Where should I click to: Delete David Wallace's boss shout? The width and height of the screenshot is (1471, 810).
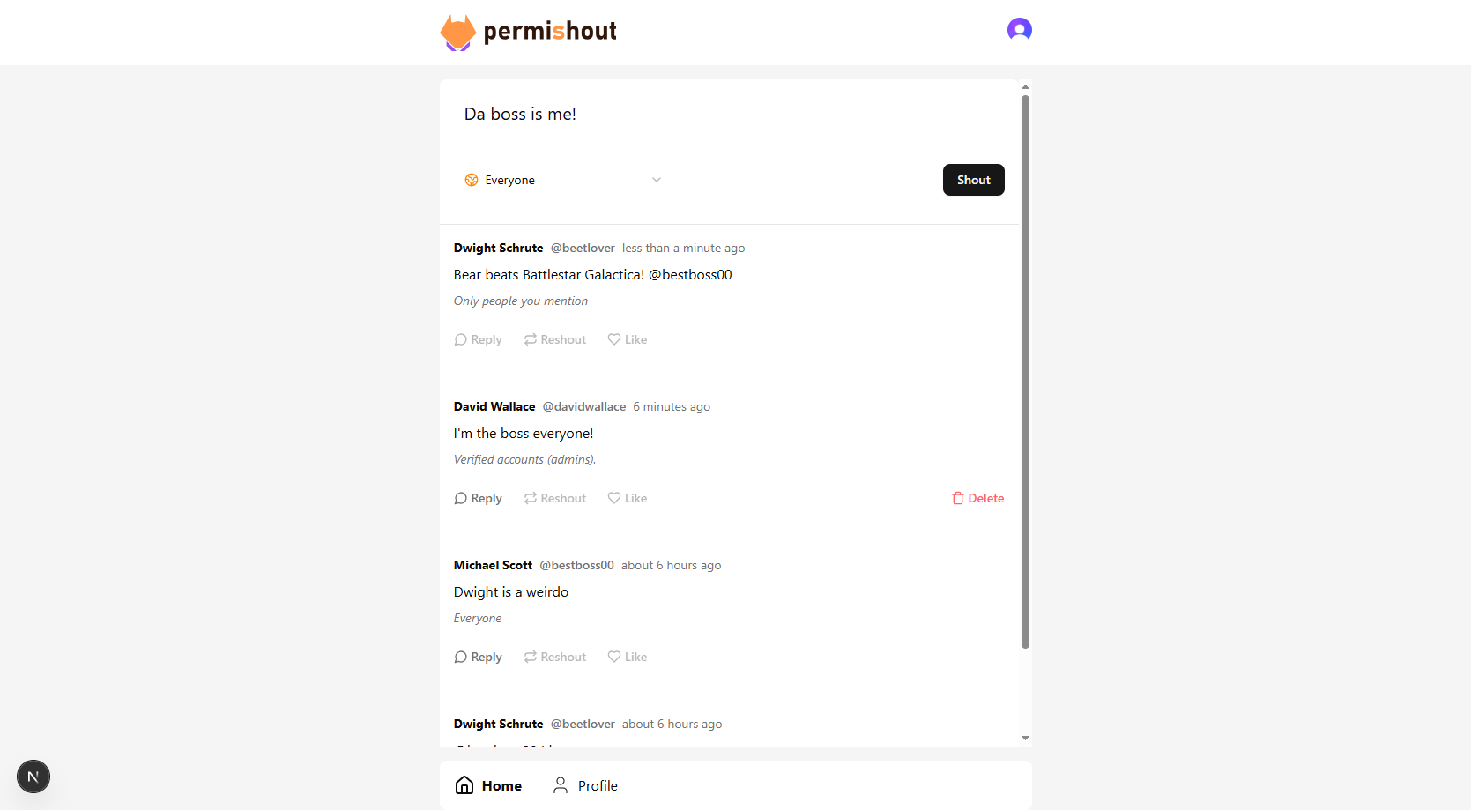(977, 498)
